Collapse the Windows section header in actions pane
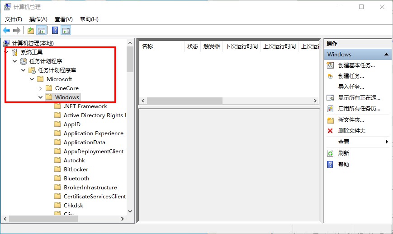The image size is (393, 234). point(387,55)
